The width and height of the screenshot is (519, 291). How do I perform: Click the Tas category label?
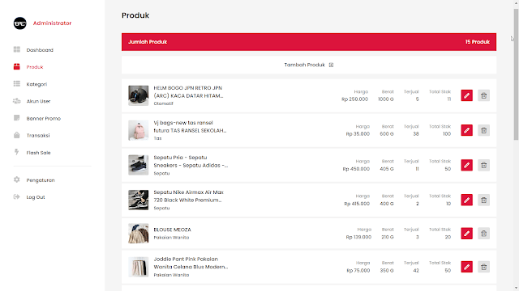point(157,138)
